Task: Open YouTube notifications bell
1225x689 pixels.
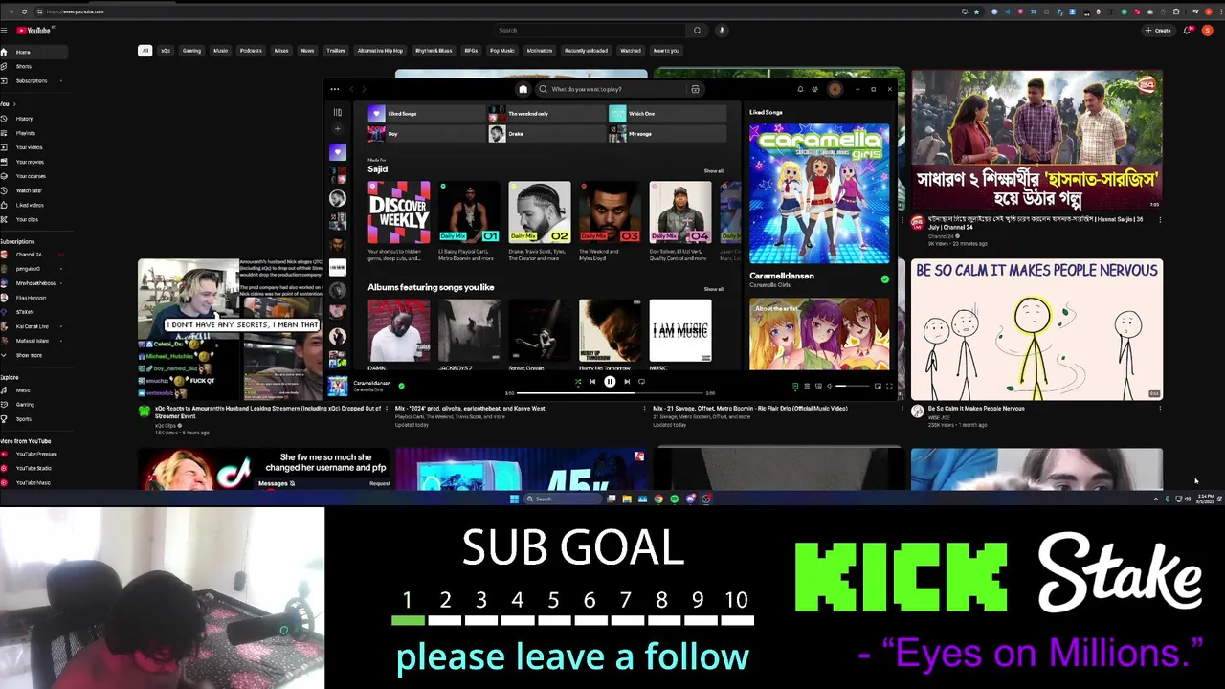Action: [x=1188, y=31]
